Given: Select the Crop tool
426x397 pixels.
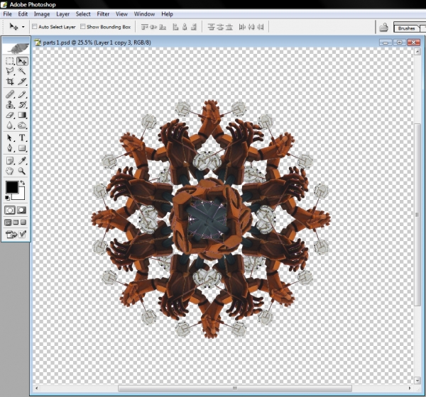Looking at the screenshot, I should [x=10, y=81].
